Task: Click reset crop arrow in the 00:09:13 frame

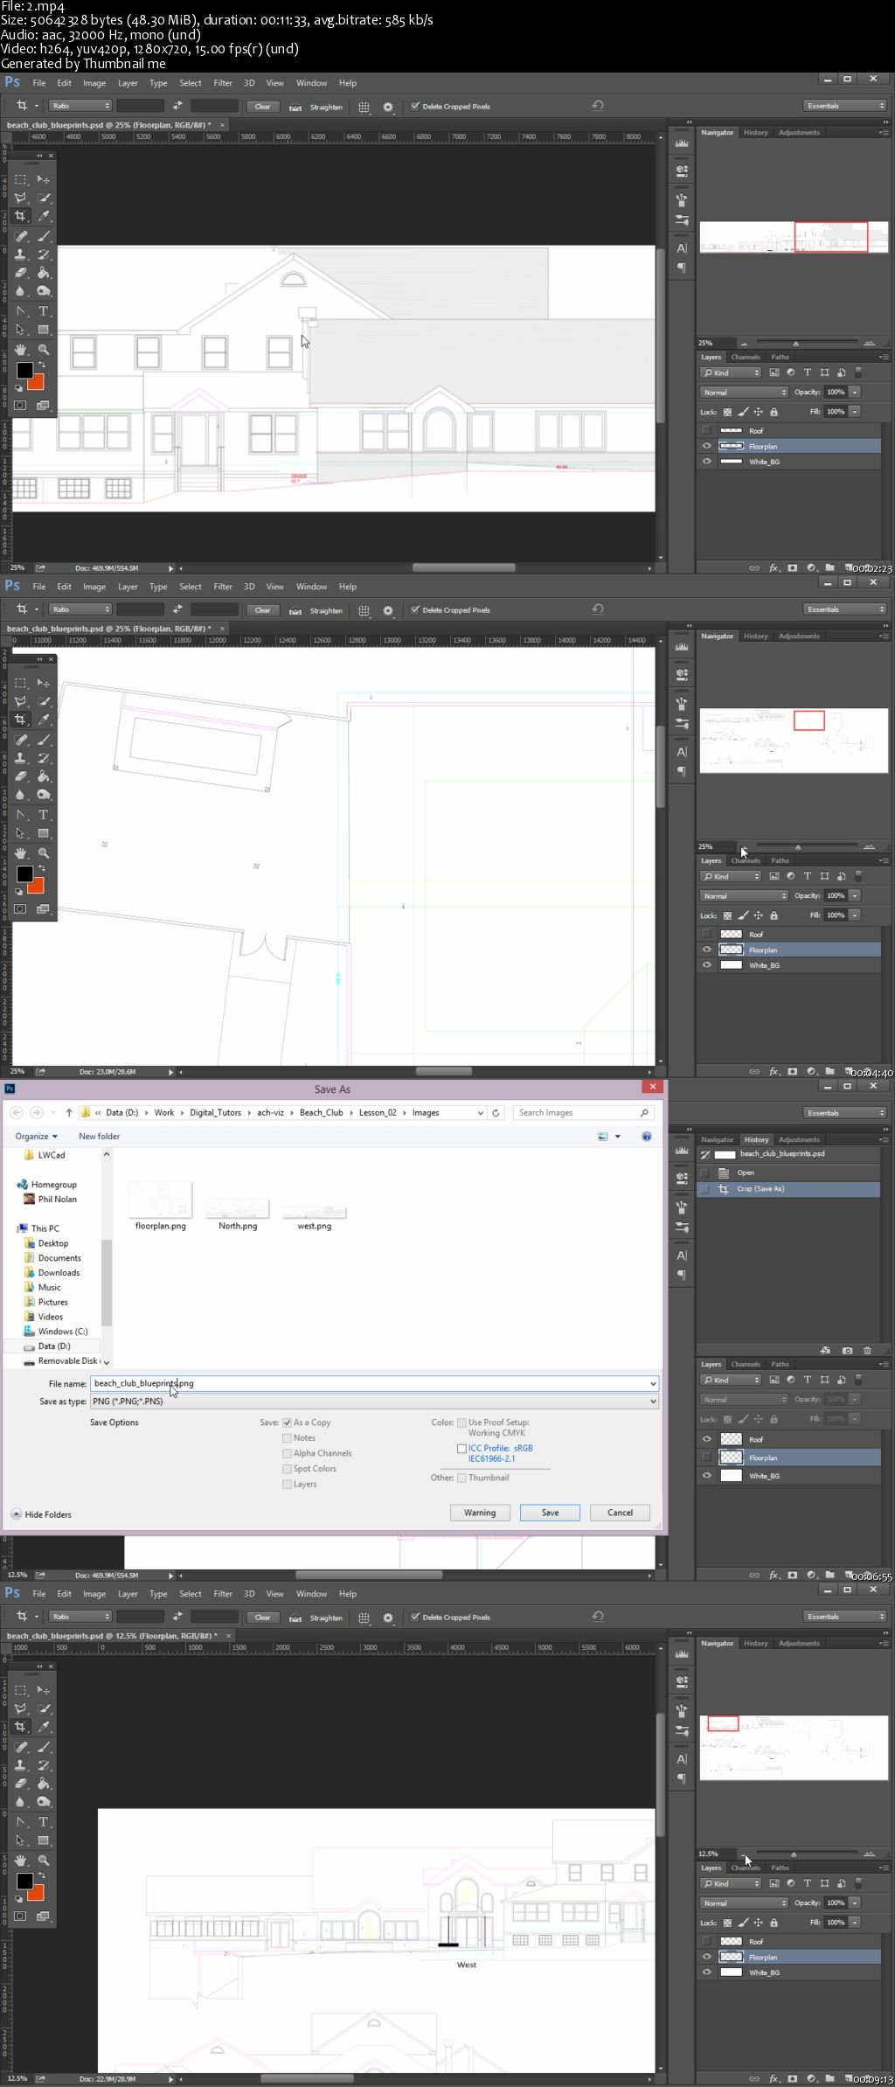Action: click(x=598, y=1616)
